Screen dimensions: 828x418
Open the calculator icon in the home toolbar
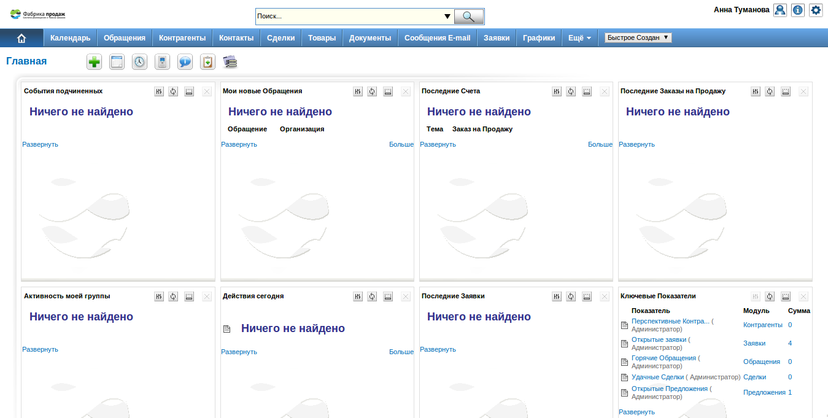coord(163,62)
